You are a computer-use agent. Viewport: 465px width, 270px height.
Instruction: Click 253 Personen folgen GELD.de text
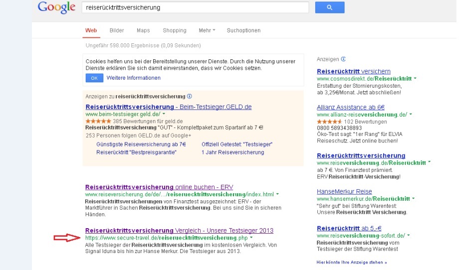point(138,135)
